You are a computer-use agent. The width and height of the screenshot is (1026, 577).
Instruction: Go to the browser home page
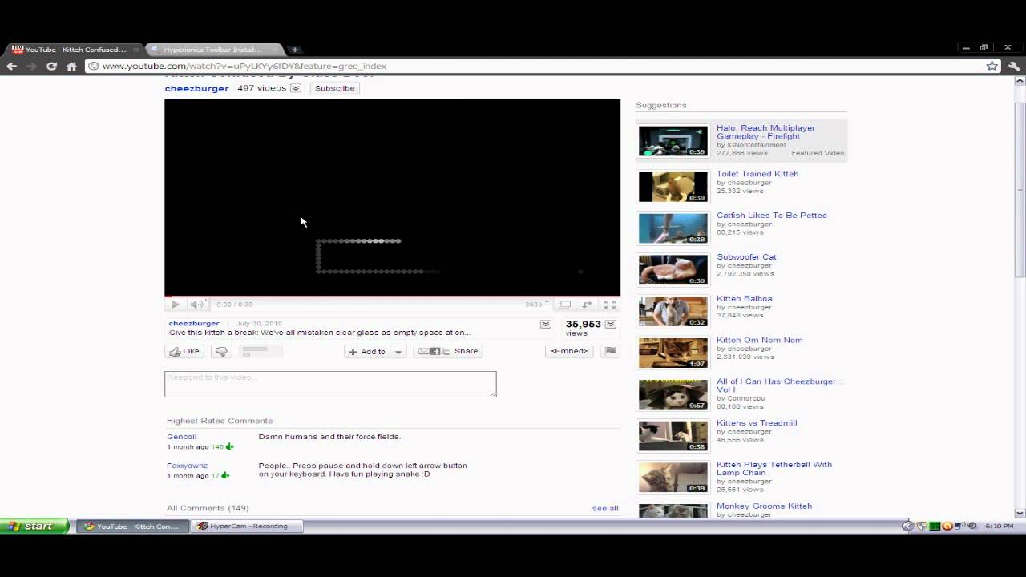click(71, 67)
